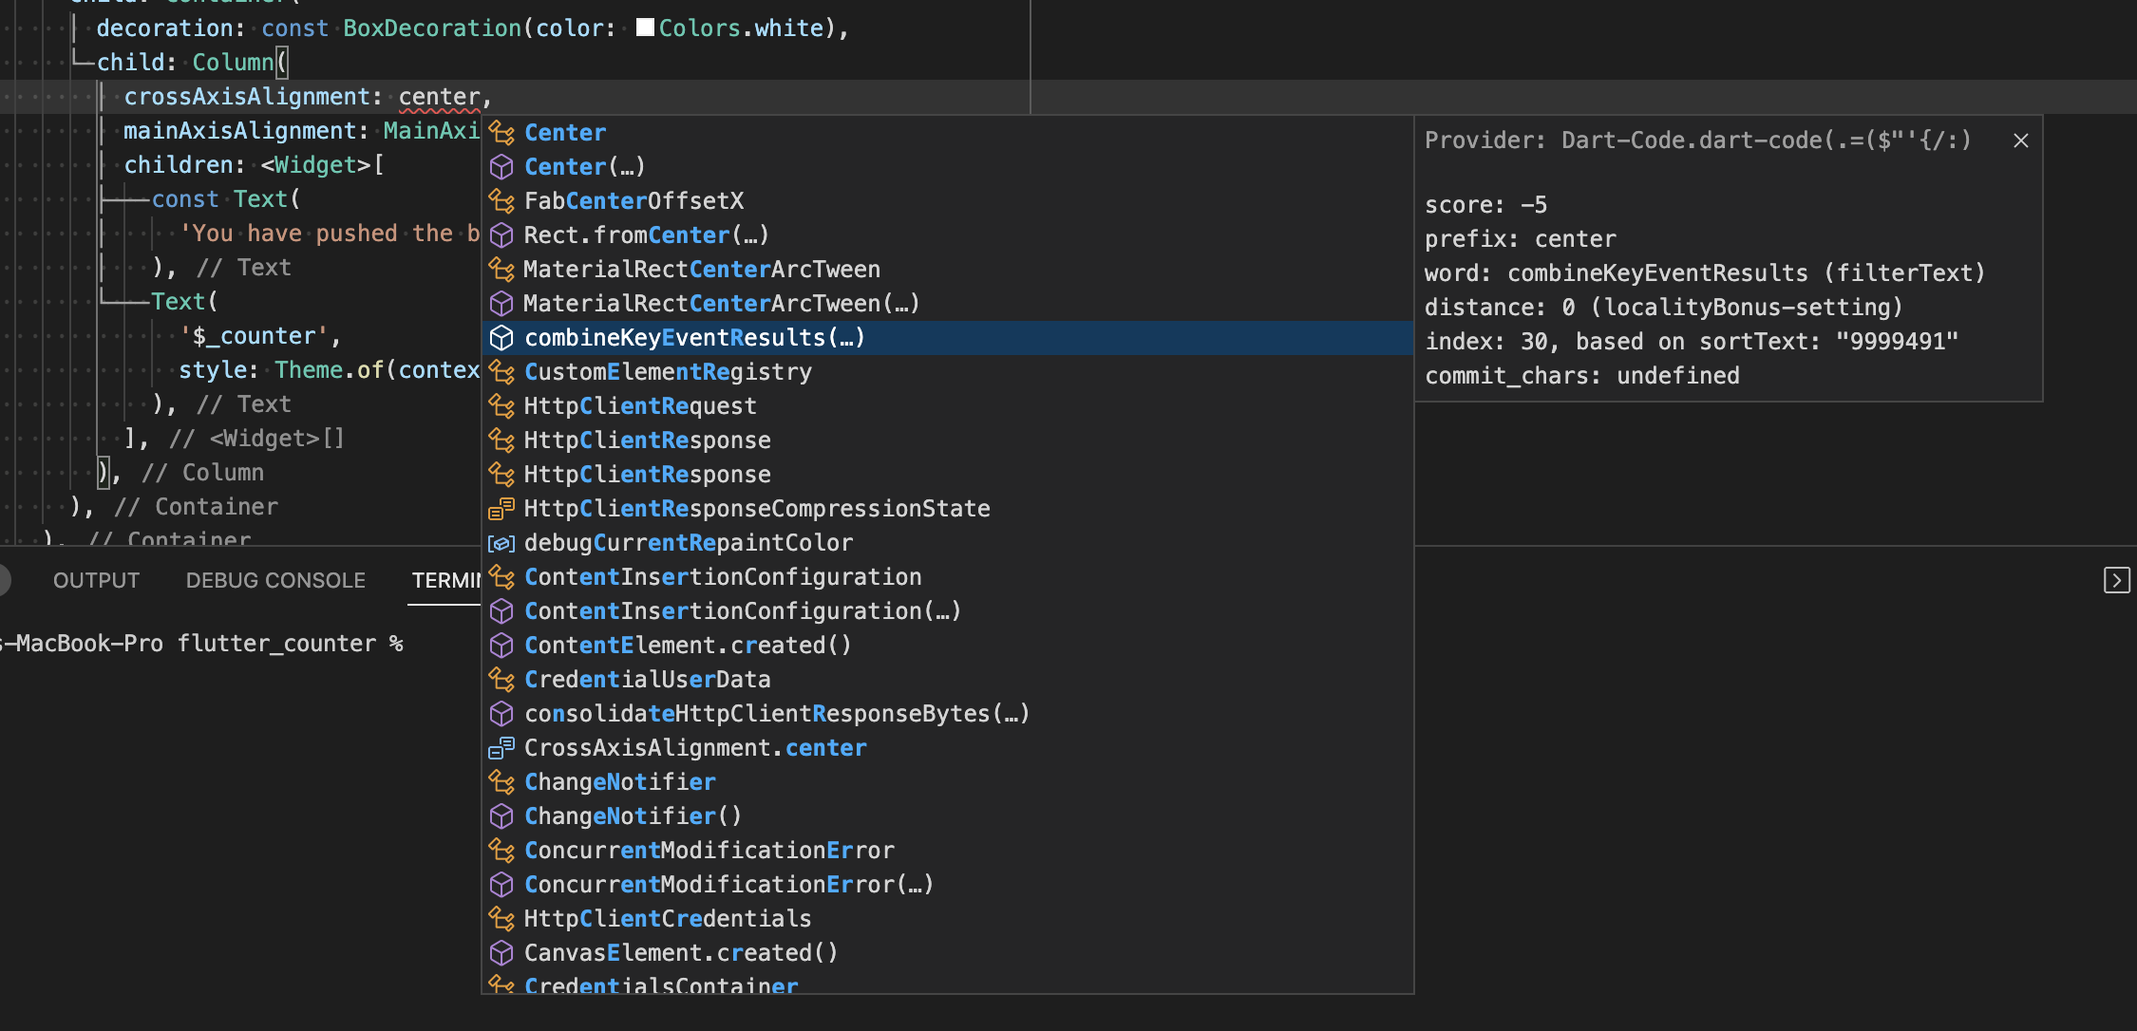Screen dimensions: 2137x1031
Task: Click the class icon beside "HttpClientRequest"
Action: pyautogui.click(x=501, y=405)
